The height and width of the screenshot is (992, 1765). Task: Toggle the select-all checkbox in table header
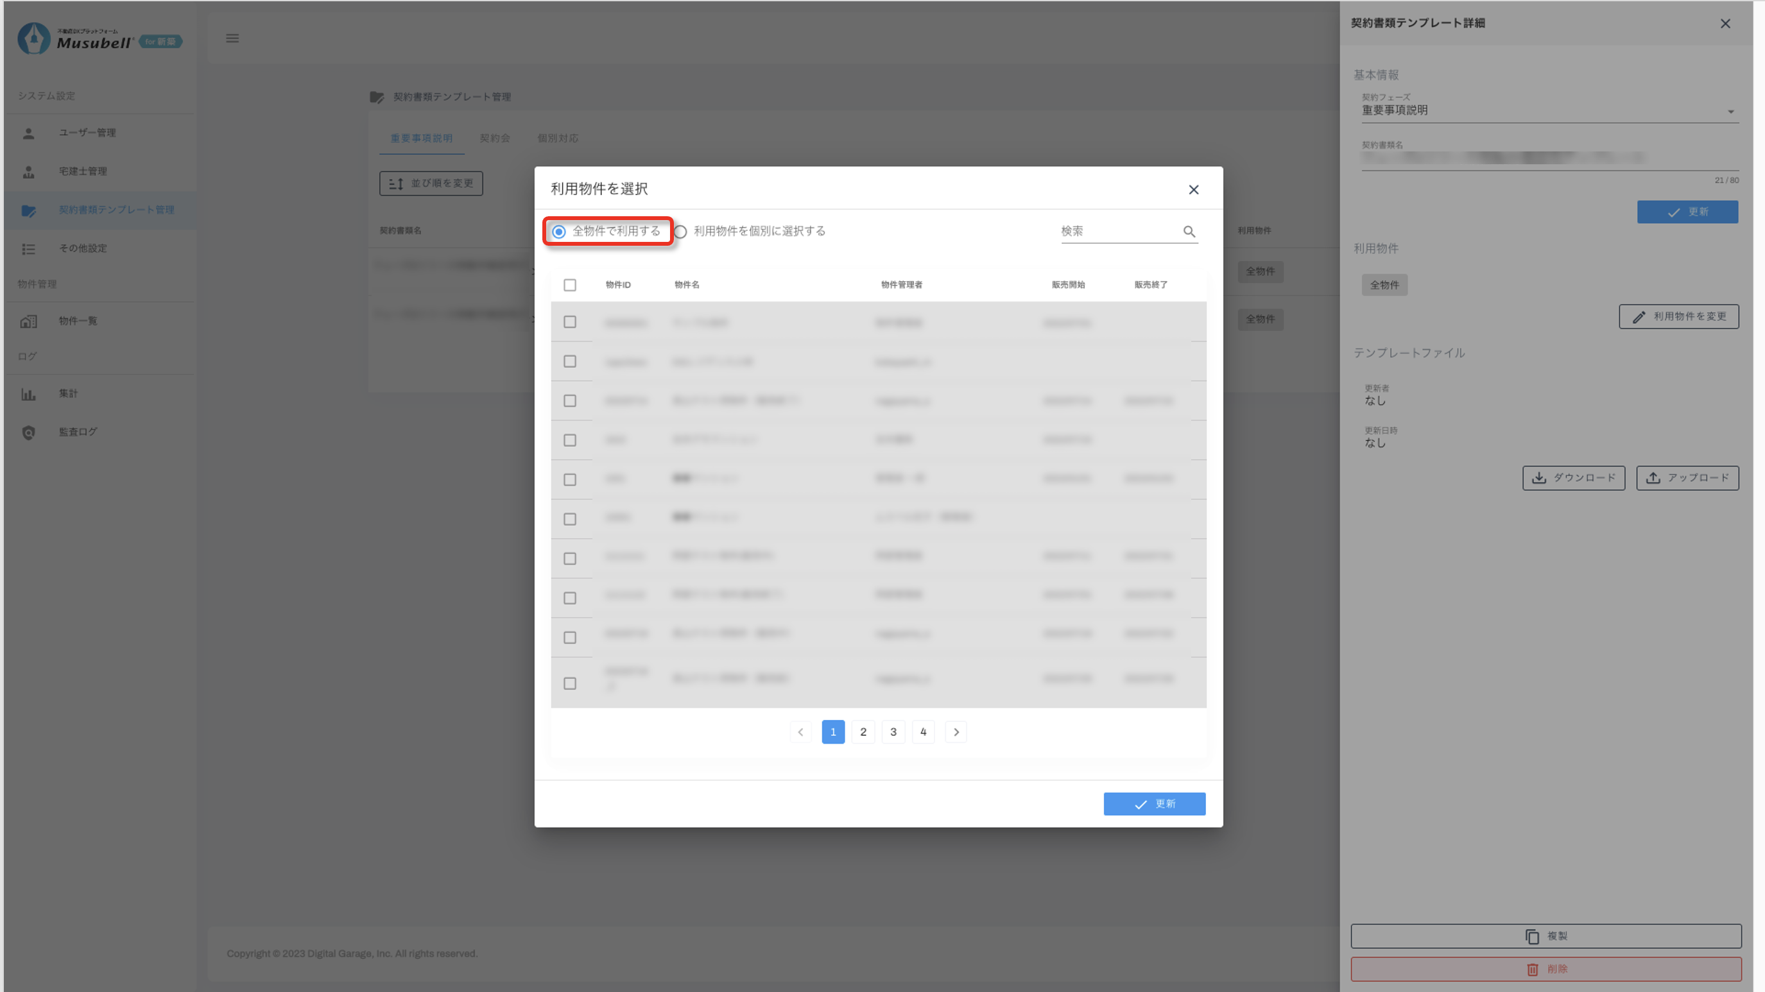(x=569, y=285)
